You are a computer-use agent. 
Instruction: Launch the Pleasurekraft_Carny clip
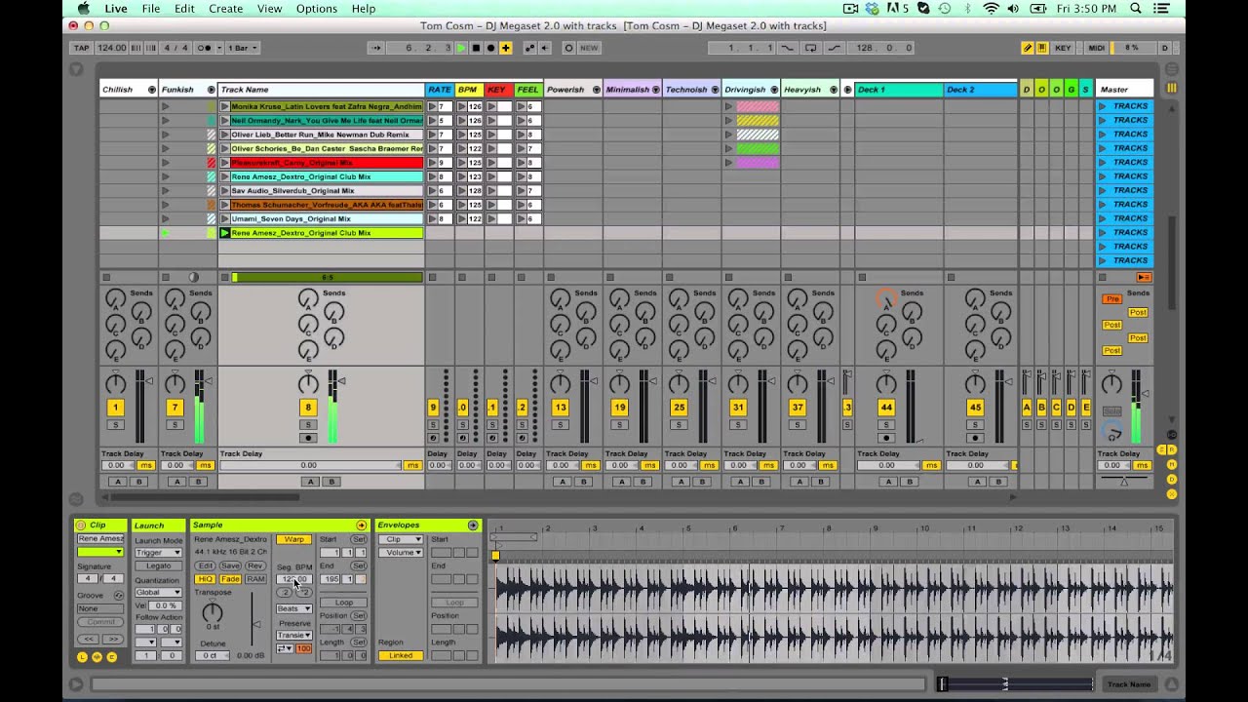(224, 163)
